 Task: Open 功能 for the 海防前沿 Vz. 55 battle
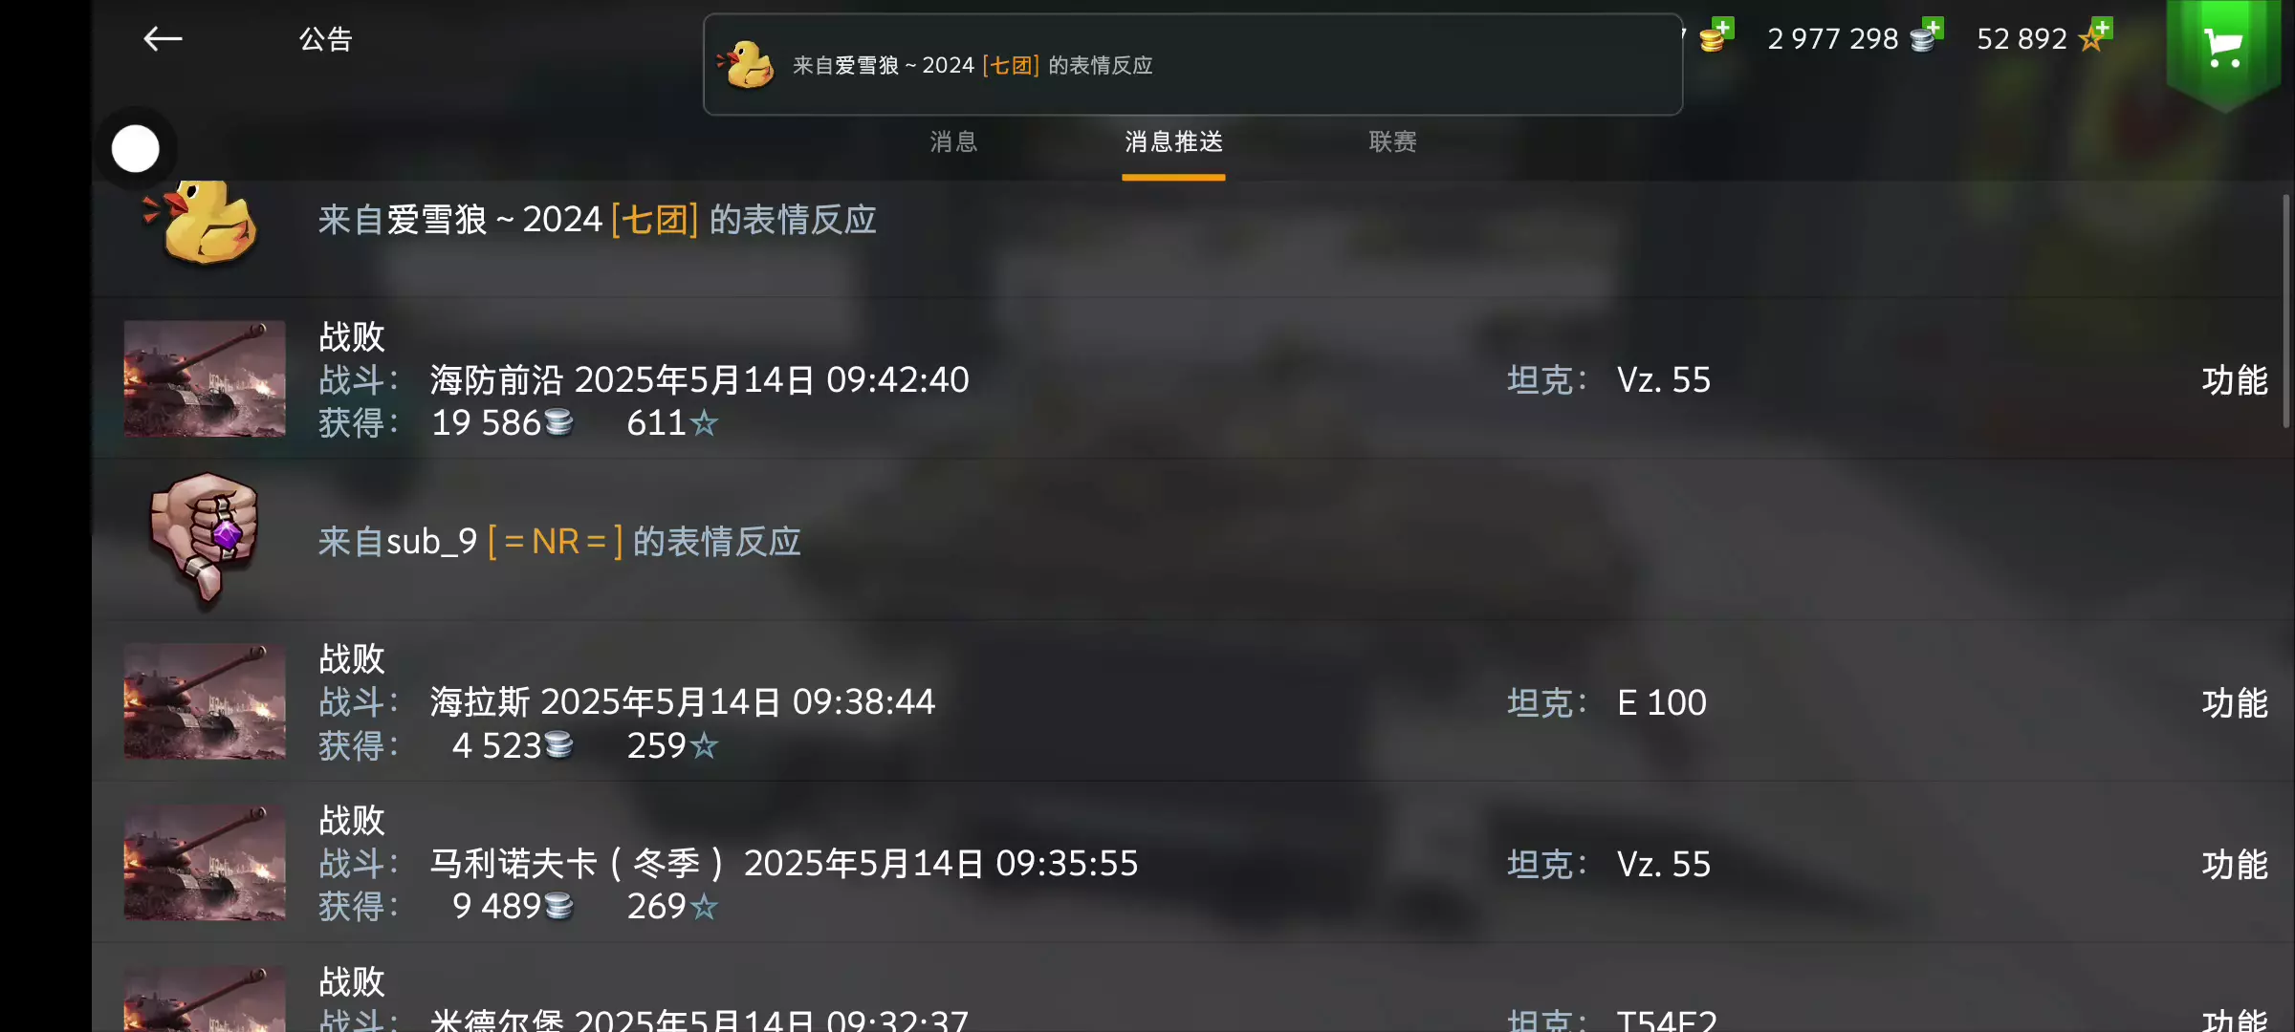2234,380
